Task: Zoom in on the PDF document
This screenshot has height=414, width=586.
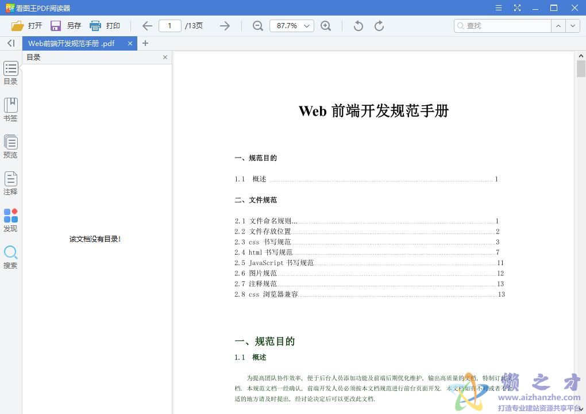Action: click(x=326, y=25)
